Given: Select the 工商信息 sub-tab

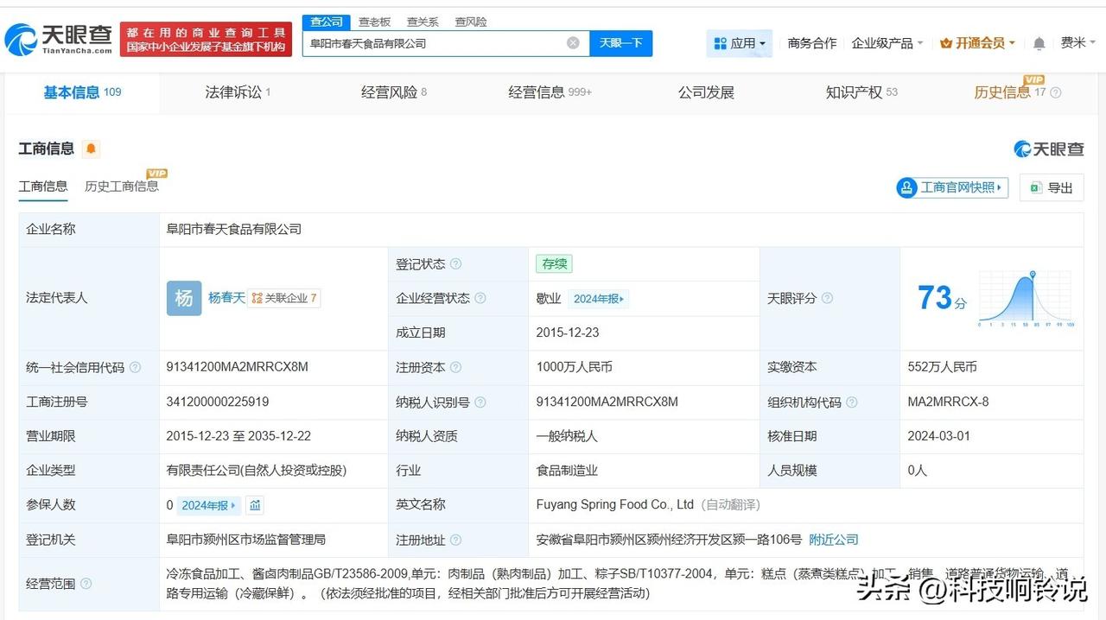Looking at the screenshot, I should tap(43, 187).
